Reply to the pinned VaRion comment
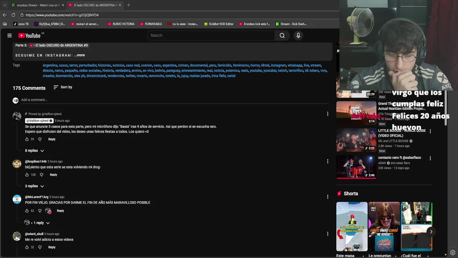 pos(52,139)
